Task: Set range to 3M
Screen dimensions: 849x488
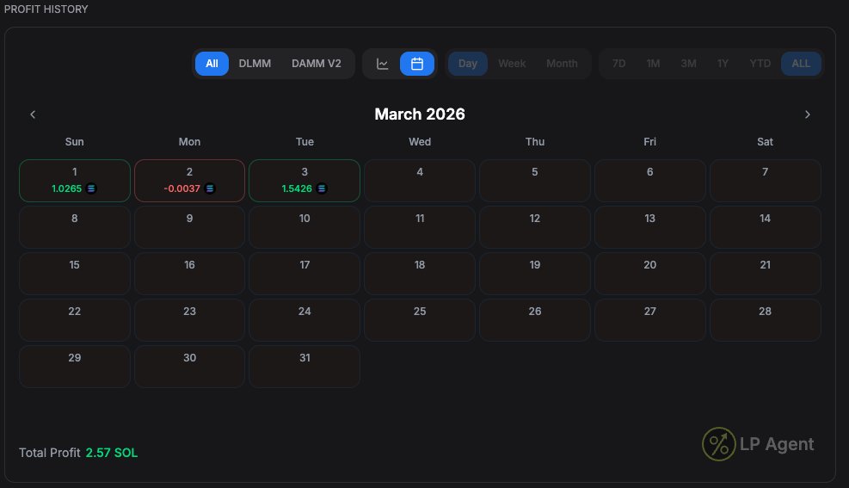Action: [x=688, y=64]
